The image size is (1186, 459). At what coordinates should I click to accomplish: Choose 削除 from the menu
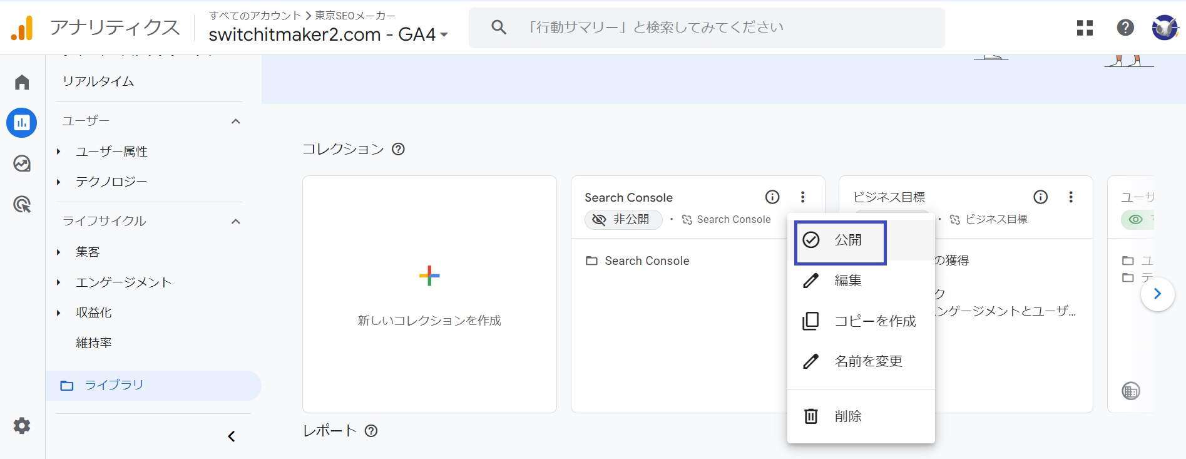click(x=861, y=416)
